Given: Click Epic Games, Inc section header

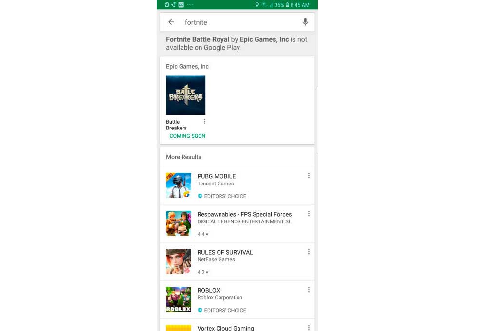Looking at the screenshot, I should (x=187, y=67).
